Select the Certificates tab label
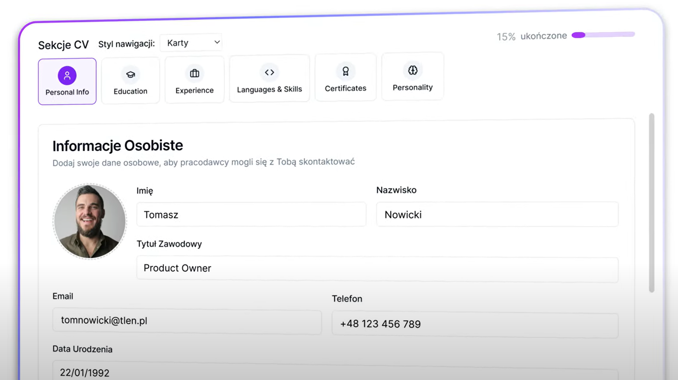 pos(345,88)
